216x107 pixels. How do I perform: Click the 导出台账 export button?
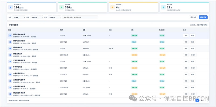coord(193,17)
